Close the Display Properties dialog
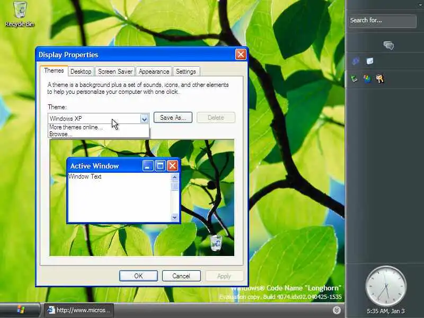Viewport: 424px width, 318px height. 241,55
